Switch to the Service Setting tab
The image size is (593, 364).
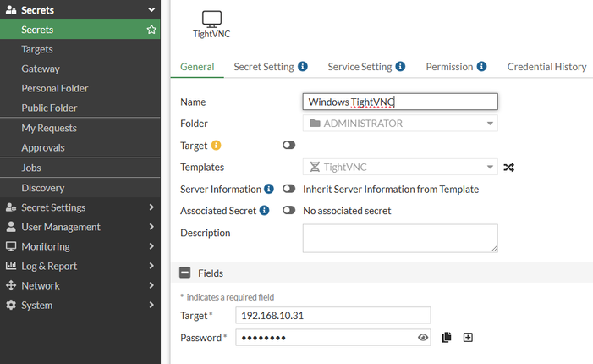click(360, 67)
